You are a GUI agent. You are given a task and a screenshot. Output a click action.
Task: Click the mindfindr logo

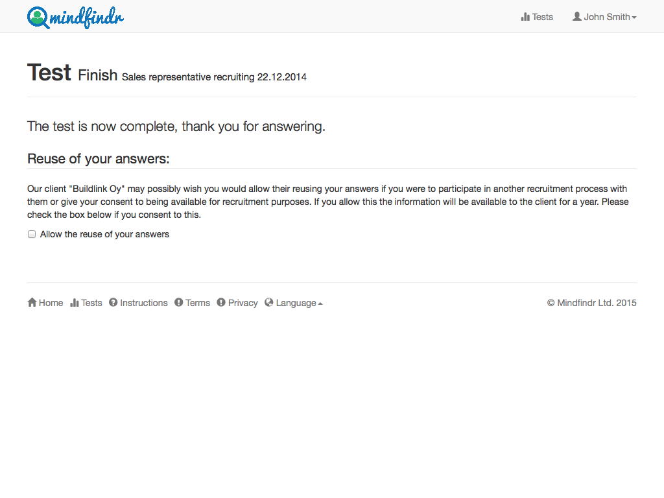(75, 18)
